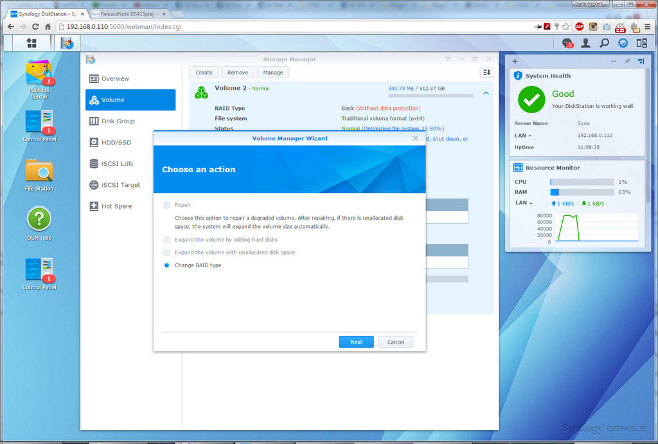Collapse the Volume 2 details chevron
The height and width of the screenshot is (444, 658).
tap(486, 93)
